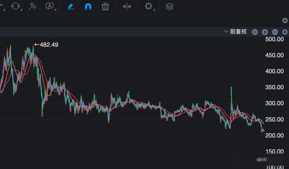Open chart settings gear beside 前复权

tap(285, 32)
